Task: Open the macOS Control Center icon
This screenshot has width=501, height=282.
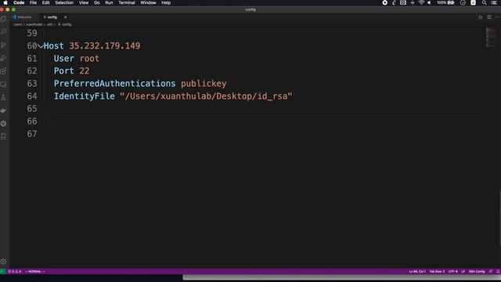Action: [x=494, y=2]
